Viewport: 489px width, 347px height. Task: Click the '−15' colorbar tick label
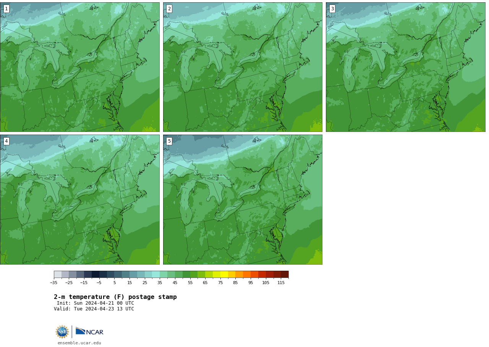click(84, 283)
